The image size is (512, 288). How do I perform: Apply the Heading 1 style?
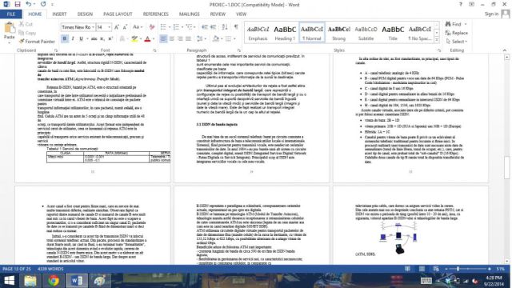coord(285,33)
